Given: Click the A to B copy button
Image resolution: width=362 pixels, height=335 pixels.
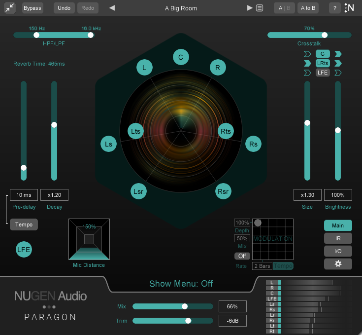Looking at the screenshot, I should pos(308,8).
